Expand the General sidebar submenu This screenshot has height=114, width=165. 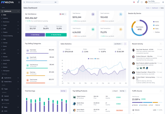(18, 96)
